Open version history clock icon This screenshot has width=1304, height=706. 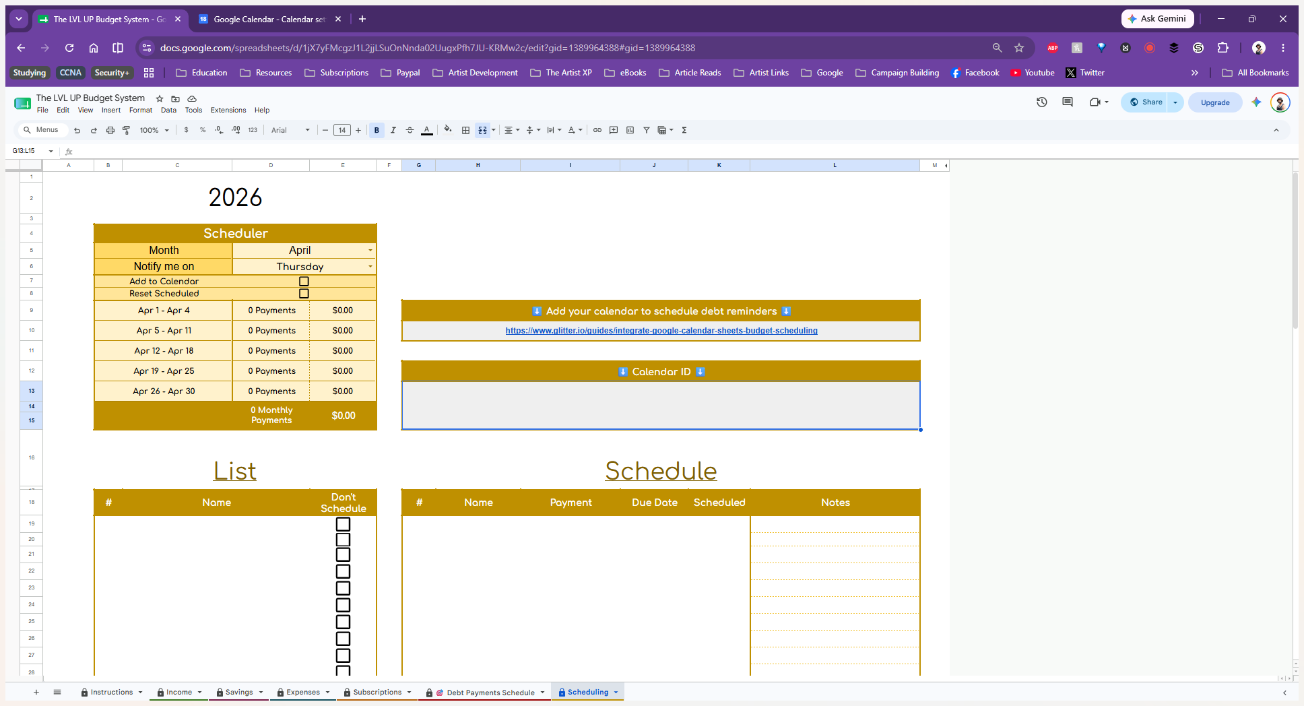coord(1042,102)
